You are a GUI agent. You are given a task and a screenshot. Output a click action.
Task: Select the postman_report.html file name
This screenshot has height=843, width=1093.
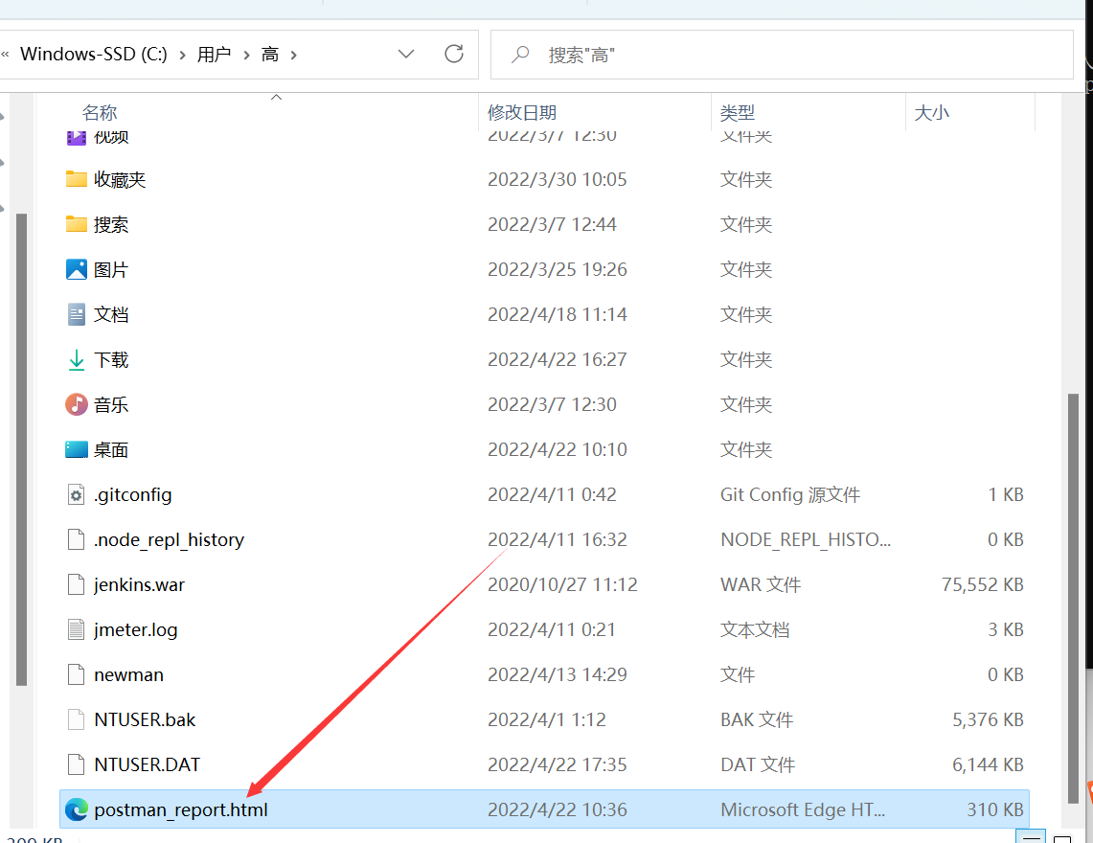tap(181, 810)
